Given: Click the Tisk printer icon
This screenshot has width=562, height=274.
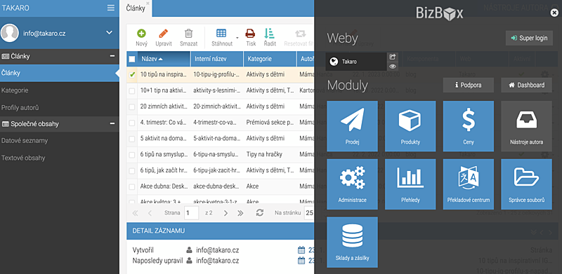Looking at the screenshot, I should click(250, 34).
